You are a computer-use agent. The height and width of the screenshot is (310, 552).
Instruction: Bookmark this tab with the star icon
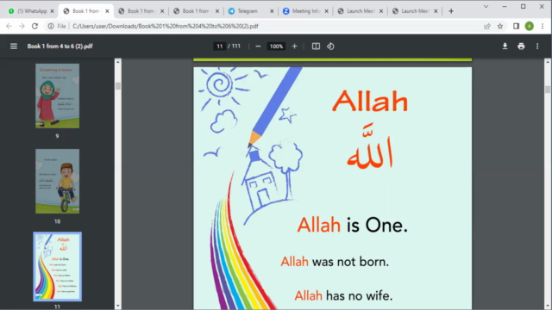(x=500, y=26)
